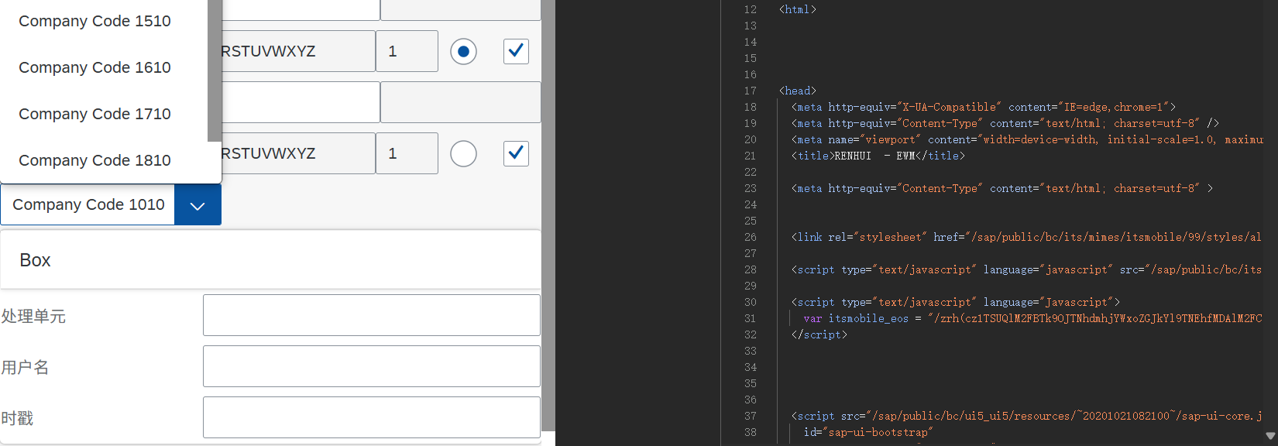Image resolution: width=1278 pixels, height=446 pixels.
Task: Collapse the Company Code dropdown arrow button
Action: pyautogui.click(x=198, y=205)
